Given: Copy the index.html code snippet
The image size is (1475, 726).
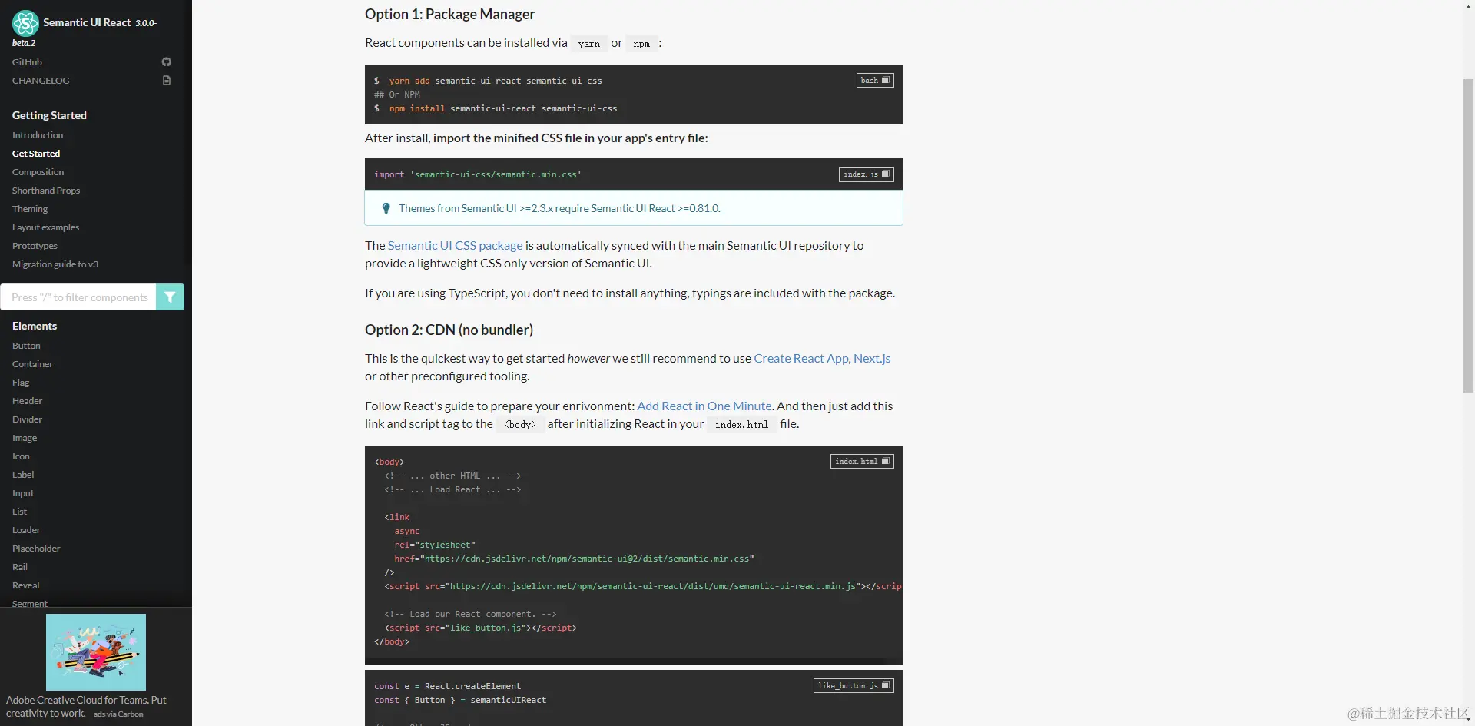Looking at the screenshot, I should click(862, 462).
